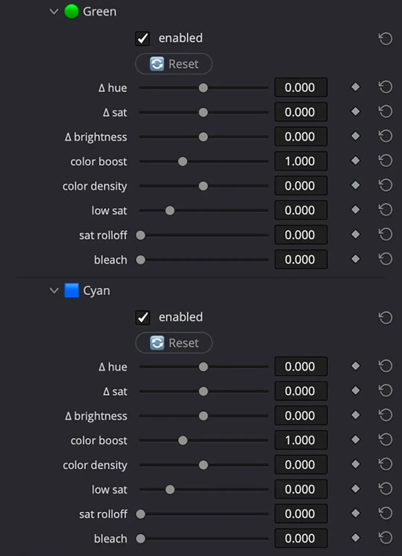Click the Cyan color boost slider handle
Screen dimensions: 402x556
click(183, 441)
